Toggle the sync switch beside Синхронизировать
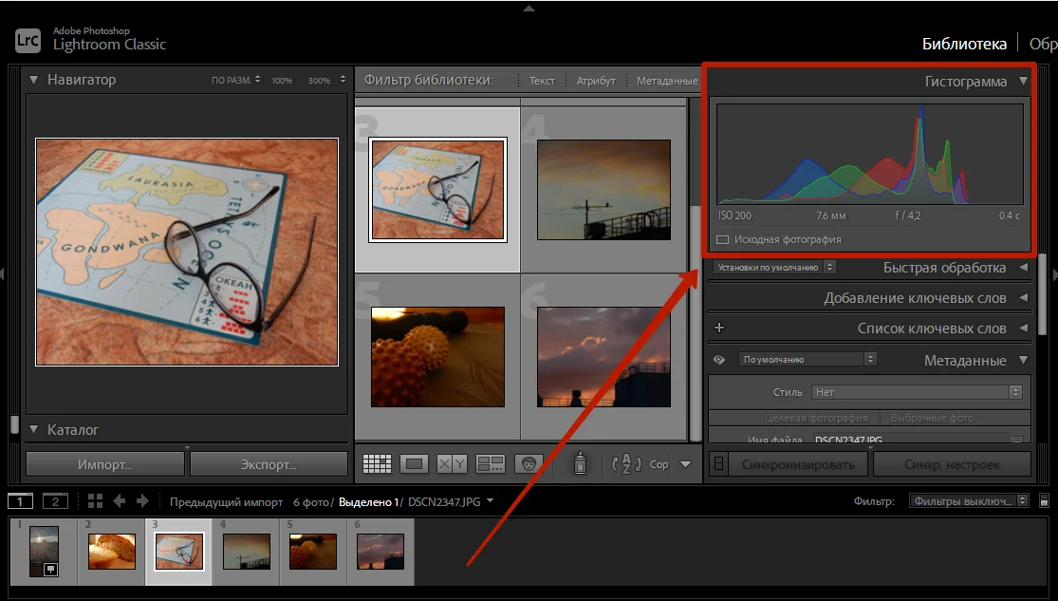 click(718, 464)
